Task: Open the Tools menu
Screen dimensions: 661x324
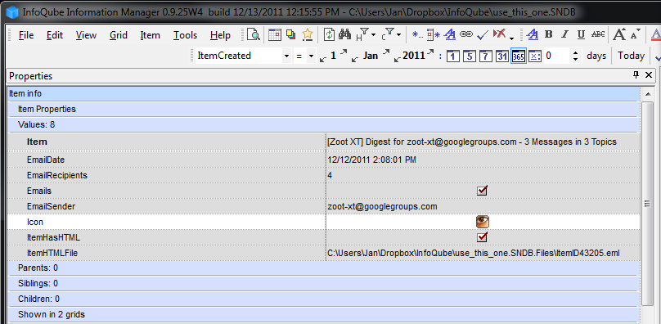Action: (185, 35)
